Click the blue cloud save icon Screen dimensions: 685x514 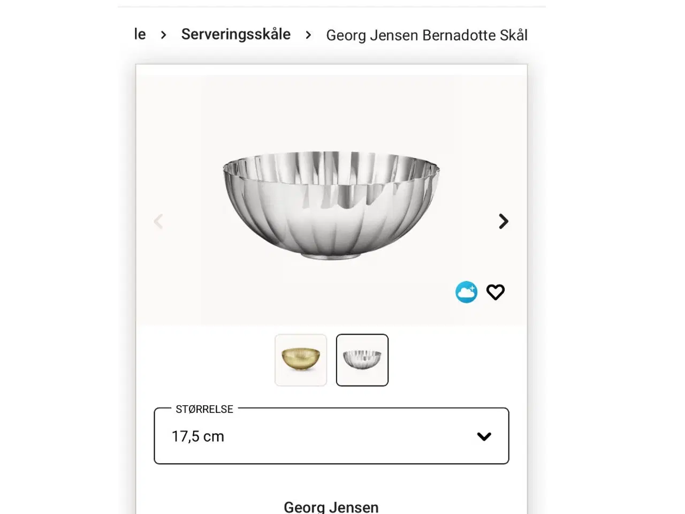tap(466, 292)
